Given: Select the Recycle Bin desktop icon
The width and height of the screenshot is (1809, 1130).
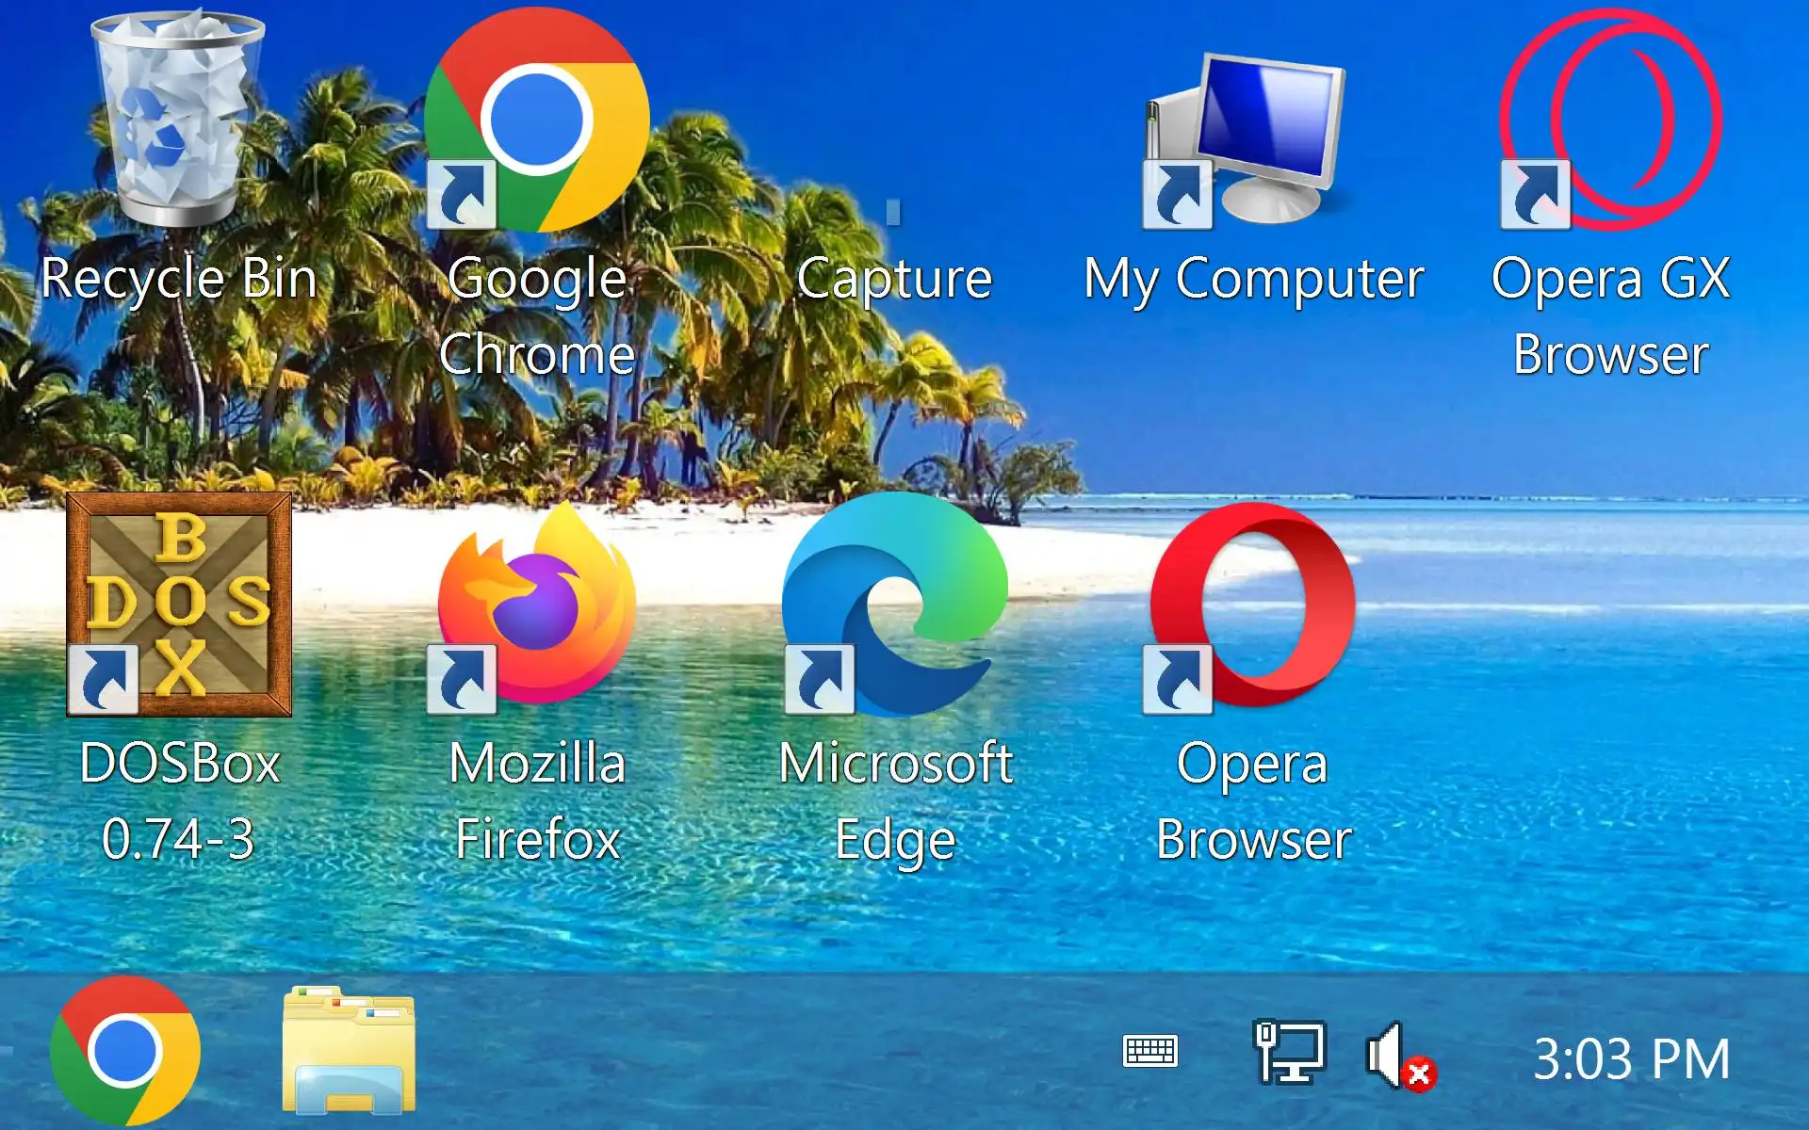Looking at the screenshot, I should pyautogui.click(x=177, y=118).
